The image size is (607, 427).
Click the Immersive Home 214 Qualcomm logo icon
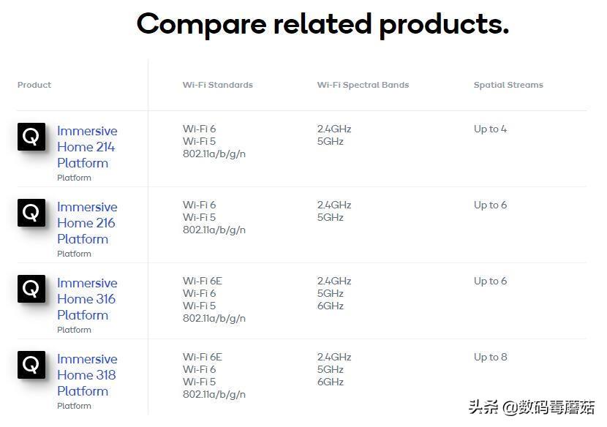point(31,137)
